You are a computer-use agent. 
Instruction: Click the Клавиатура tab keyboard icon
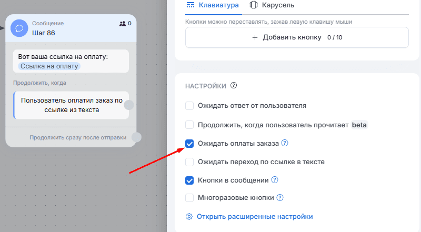point(191,5)
